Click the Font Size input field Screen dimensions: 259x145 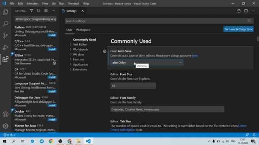pos(133,86)
